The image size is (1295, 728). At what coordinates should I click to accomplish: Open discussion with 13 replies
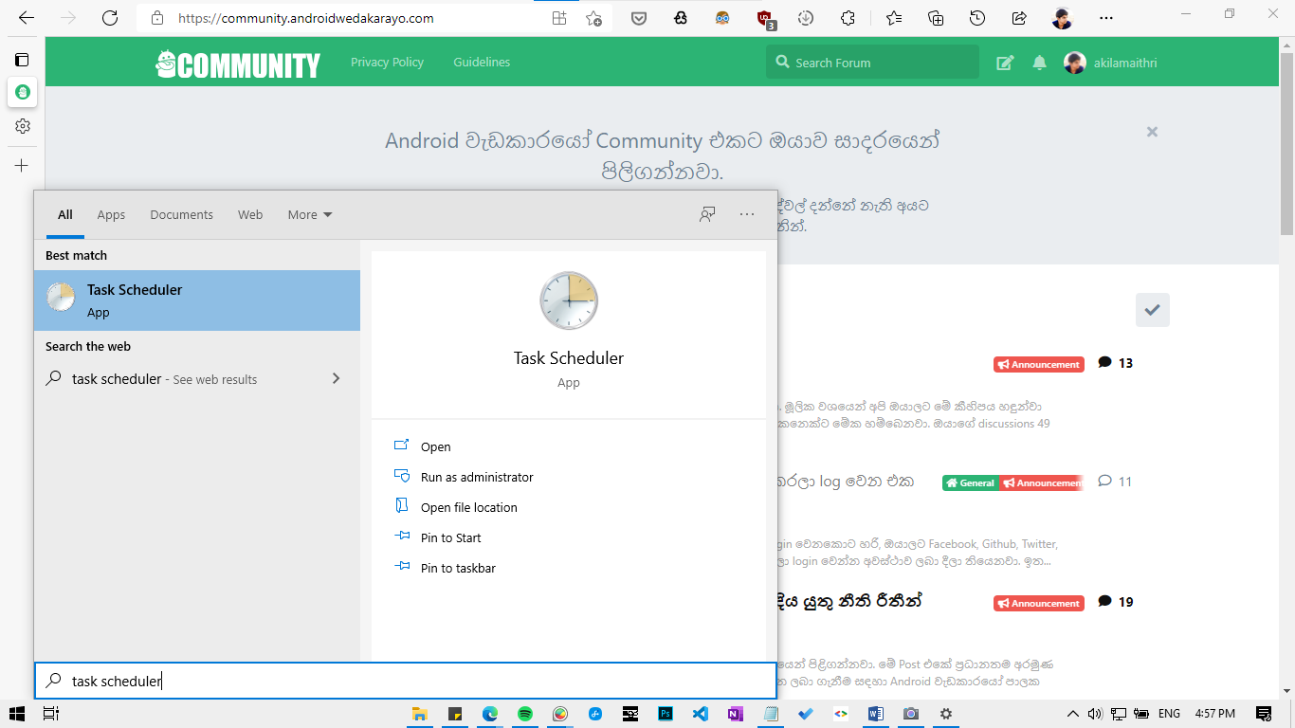point(1116,362)
